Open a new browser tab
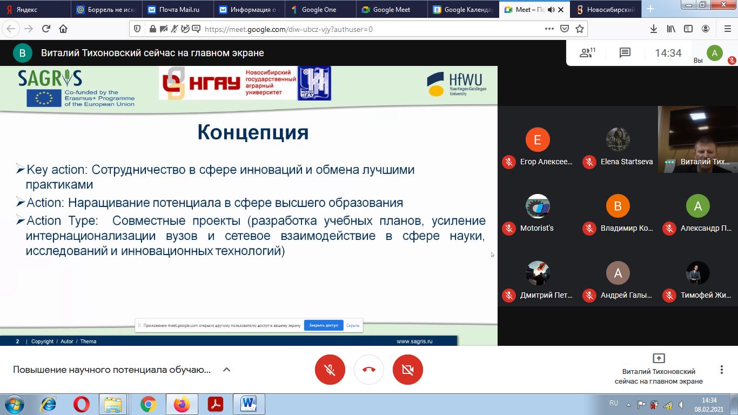738x415 pixels. (x=650, y=9)
